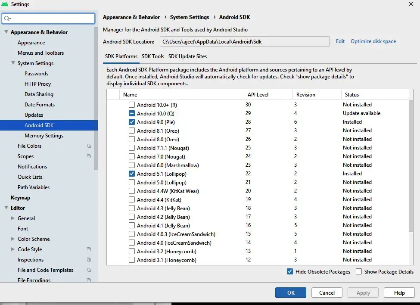The width and height of the screenshot is (420, 305).
Task: Click the Optimize disk space link
Action: click(x=373, y=41)
